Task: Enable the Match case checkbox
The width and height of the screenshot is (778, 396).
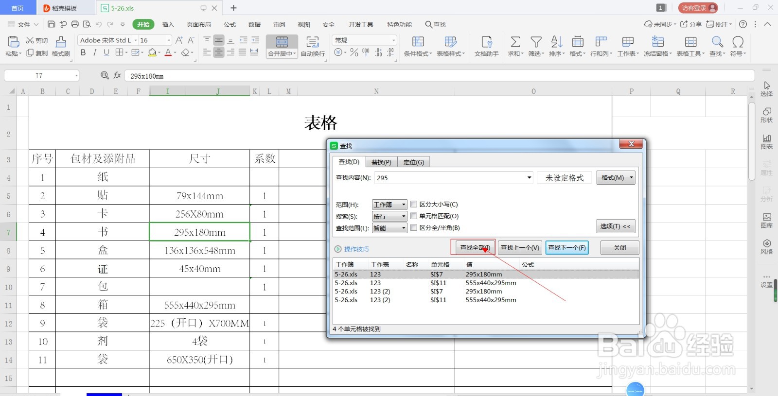Action: 414,204
